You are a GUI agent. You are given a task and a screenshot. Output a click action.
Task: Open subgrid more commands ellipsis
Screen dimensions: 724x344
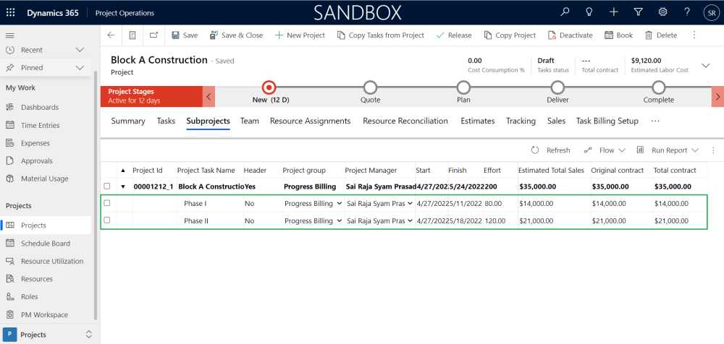[713, 150]
